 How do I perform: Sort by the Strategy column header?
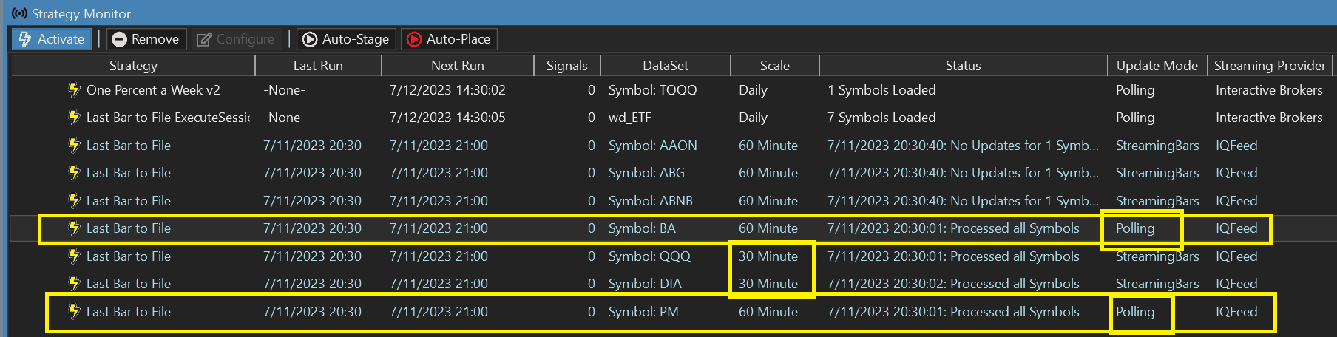point(133,66)
